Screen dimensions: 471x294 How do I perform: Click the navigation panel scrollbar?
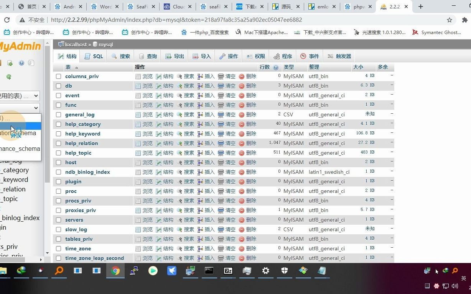[48, 115]
